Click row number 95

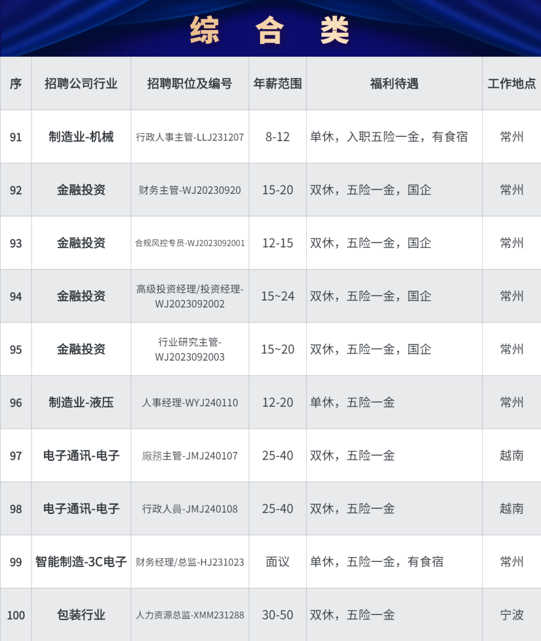click(x=16, y=350)
